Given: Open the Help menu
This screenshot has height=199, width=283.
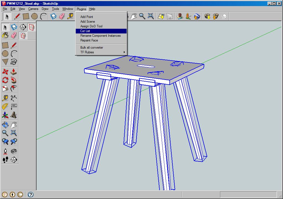Looking at the screenshot, I should (92, 9).
